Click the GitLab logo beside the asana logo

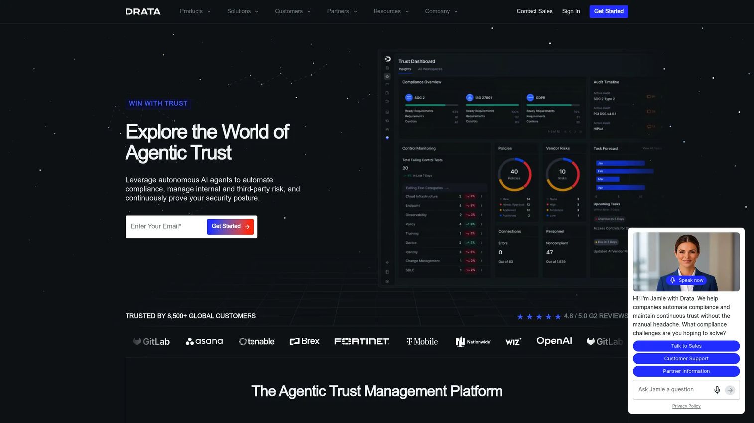click(x=151, y=341)
